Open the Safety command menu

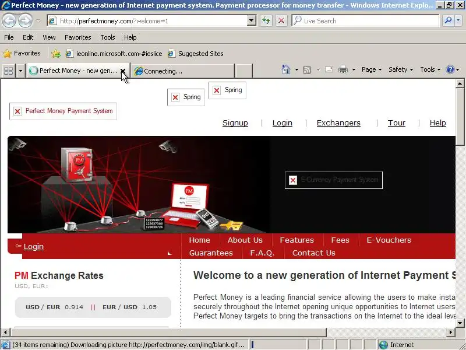[x=401, y=69]
